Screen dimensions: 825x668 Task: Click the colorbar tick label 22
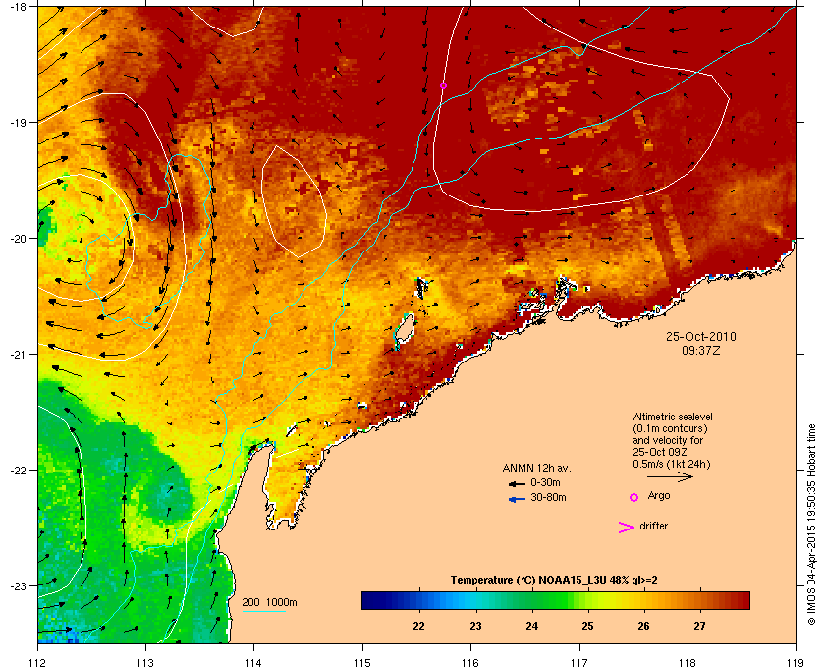[x=418, y=626]
